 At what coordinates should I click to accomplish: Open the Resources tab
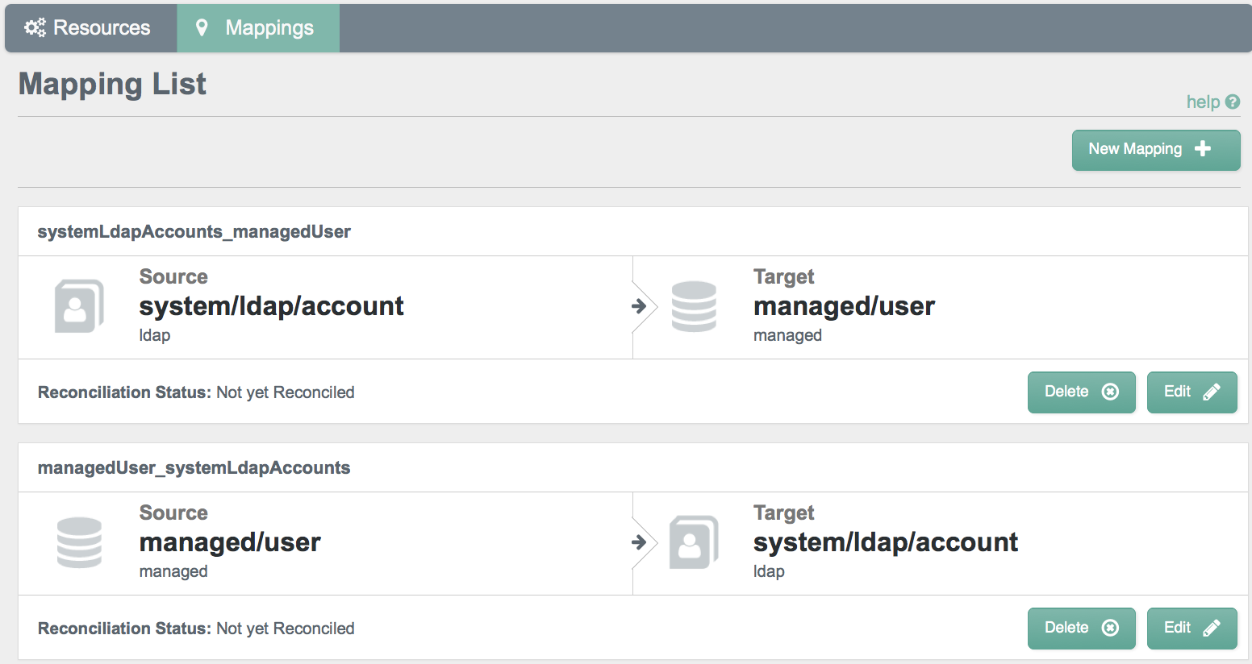click(90, 28)
